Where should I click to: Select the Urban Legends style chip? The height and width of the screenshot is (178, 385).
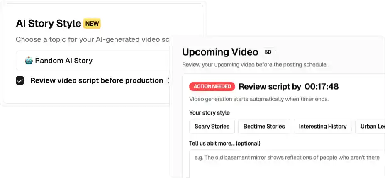pos(370,127)
